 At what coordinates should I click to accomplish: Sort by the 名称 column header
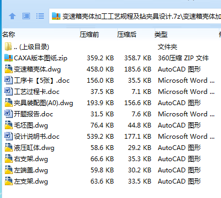coord(9,34)
